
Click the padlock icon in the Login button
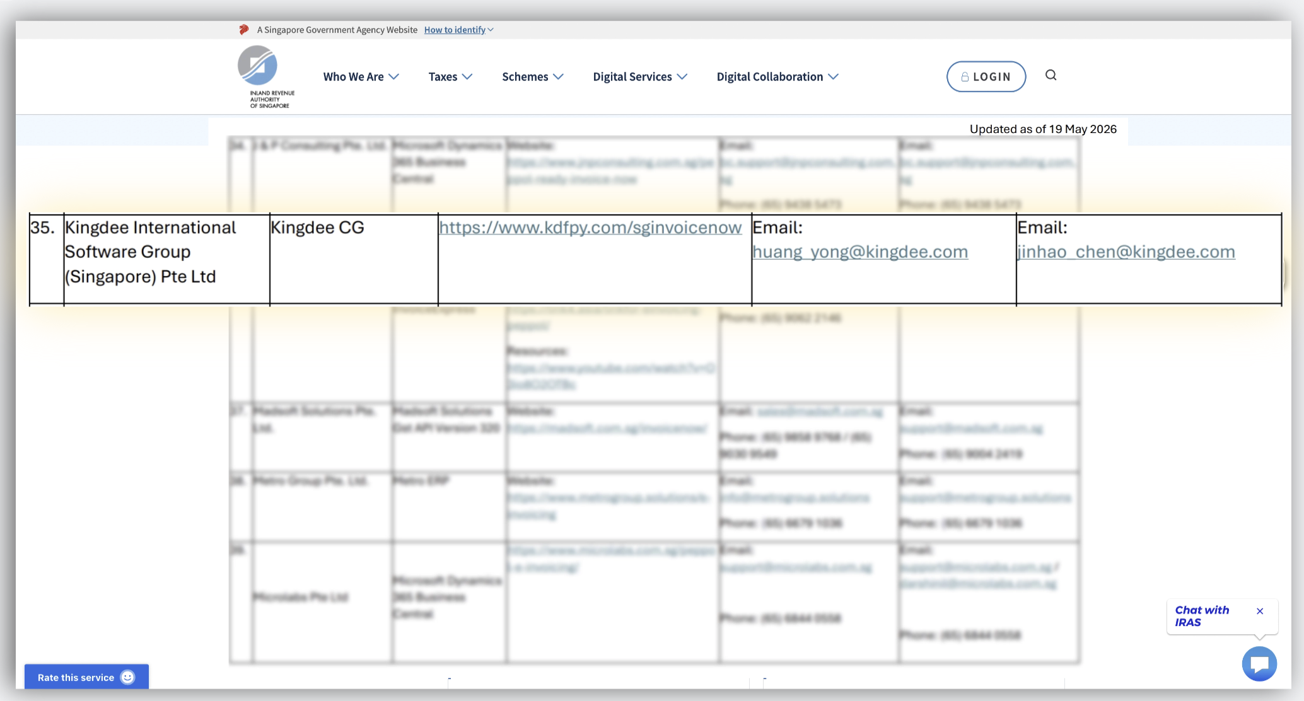(x=965, y=77)
